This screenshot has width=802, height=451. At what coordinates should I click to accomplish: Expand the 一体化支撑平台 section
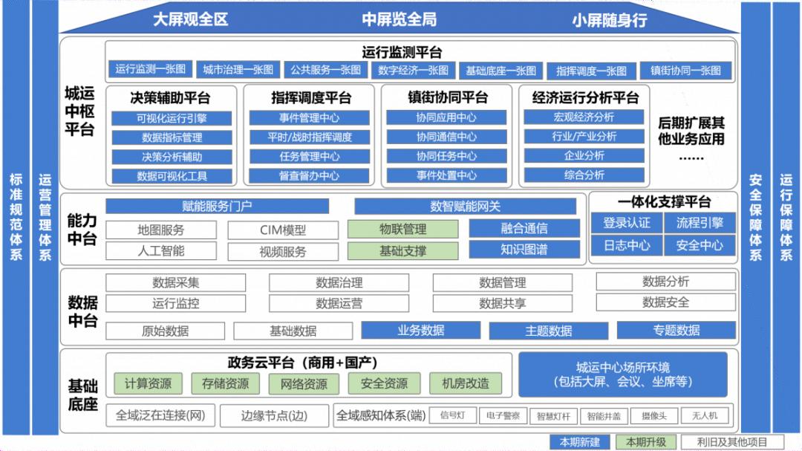(663, 201)
